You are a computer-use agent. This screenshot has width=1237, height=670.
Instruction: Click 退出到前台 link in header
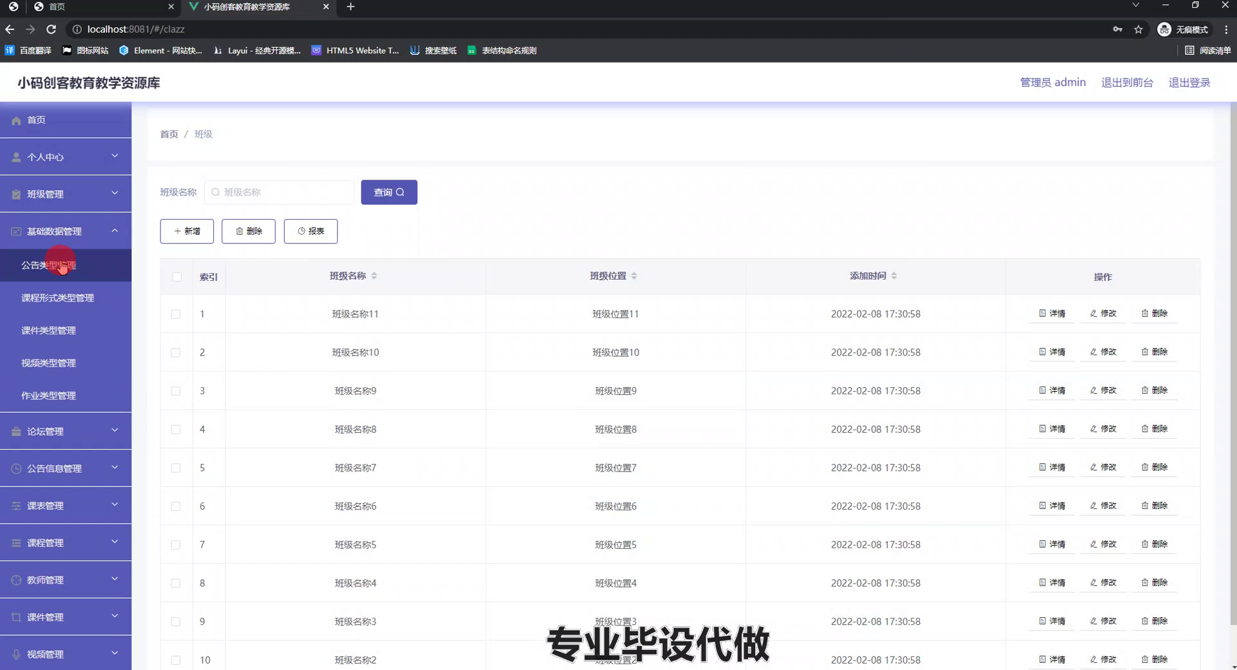point(1127,82)
